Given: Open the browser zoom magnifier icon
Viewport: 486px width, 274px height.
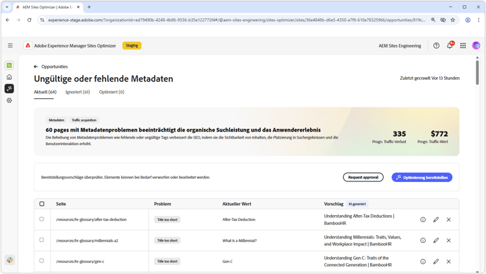Looking at the screenshot, I should [x=433, y=20].
